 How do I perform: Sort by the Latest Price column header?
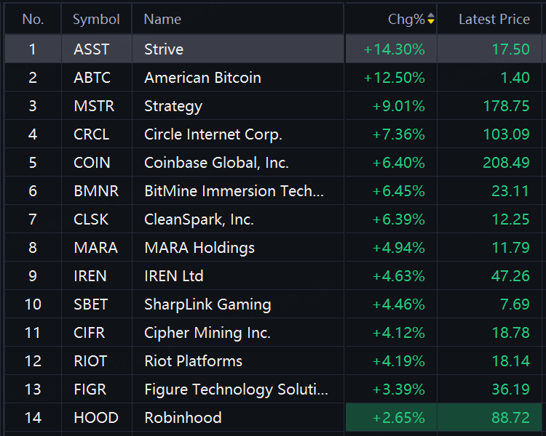point(494,19)
